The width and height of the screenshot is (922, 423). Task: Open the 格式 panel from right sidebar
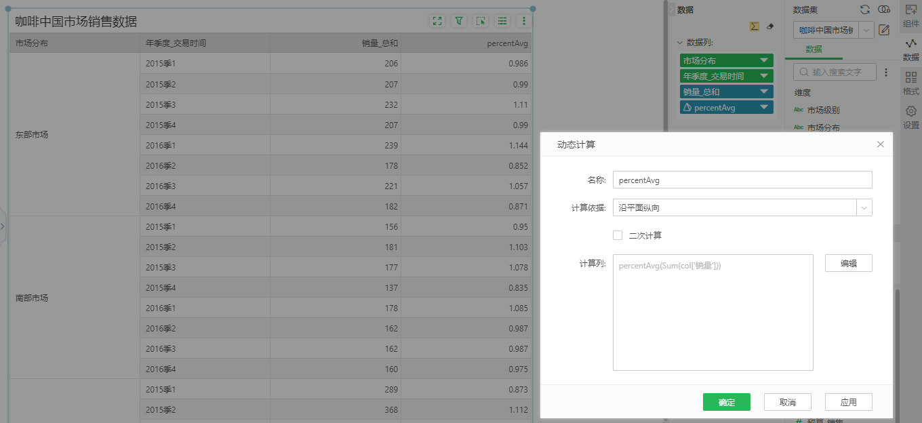pos(911,83)
